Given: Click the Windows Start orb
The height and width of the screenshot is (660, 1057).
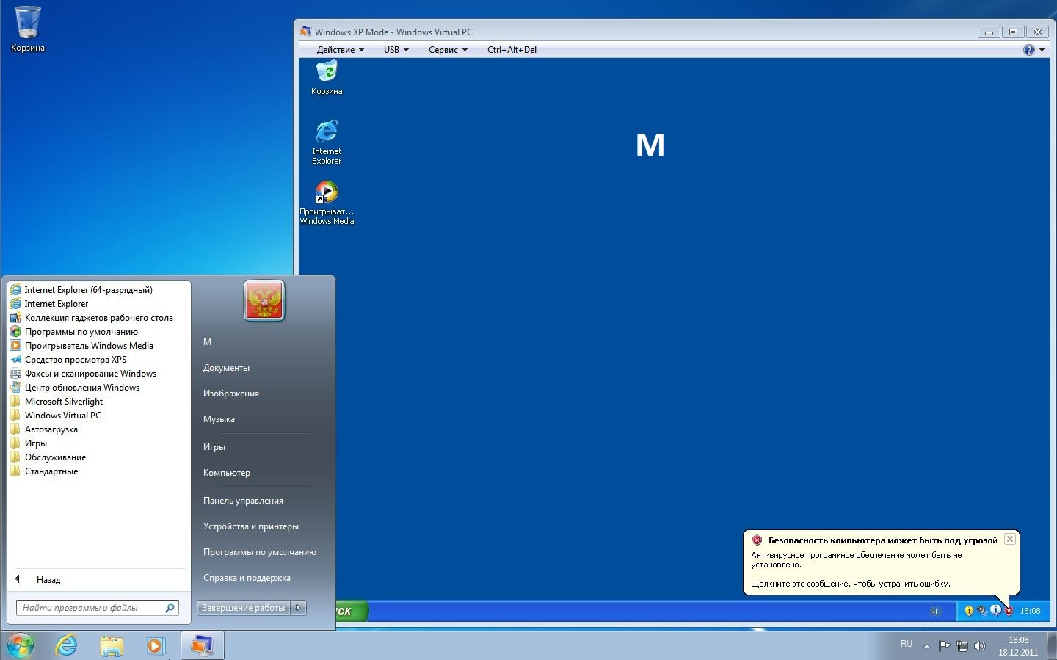Looking at the screenshot, I should (20, 646).
